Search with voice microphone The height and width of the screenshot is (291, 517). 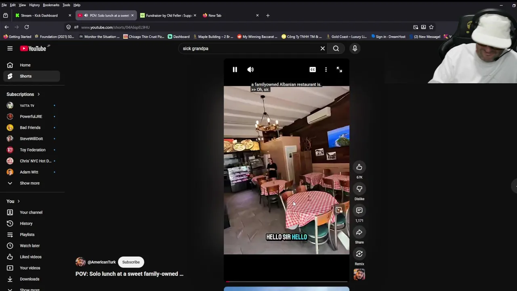click(355, 48)
